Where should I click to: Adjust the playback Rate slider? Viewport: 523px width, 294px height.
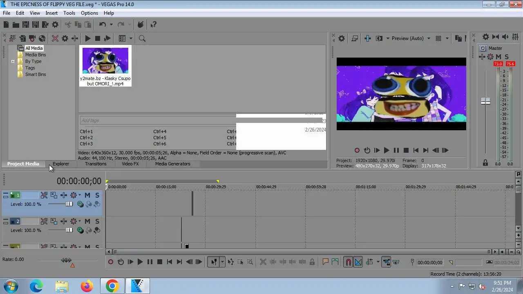click(x=66, y=260)
